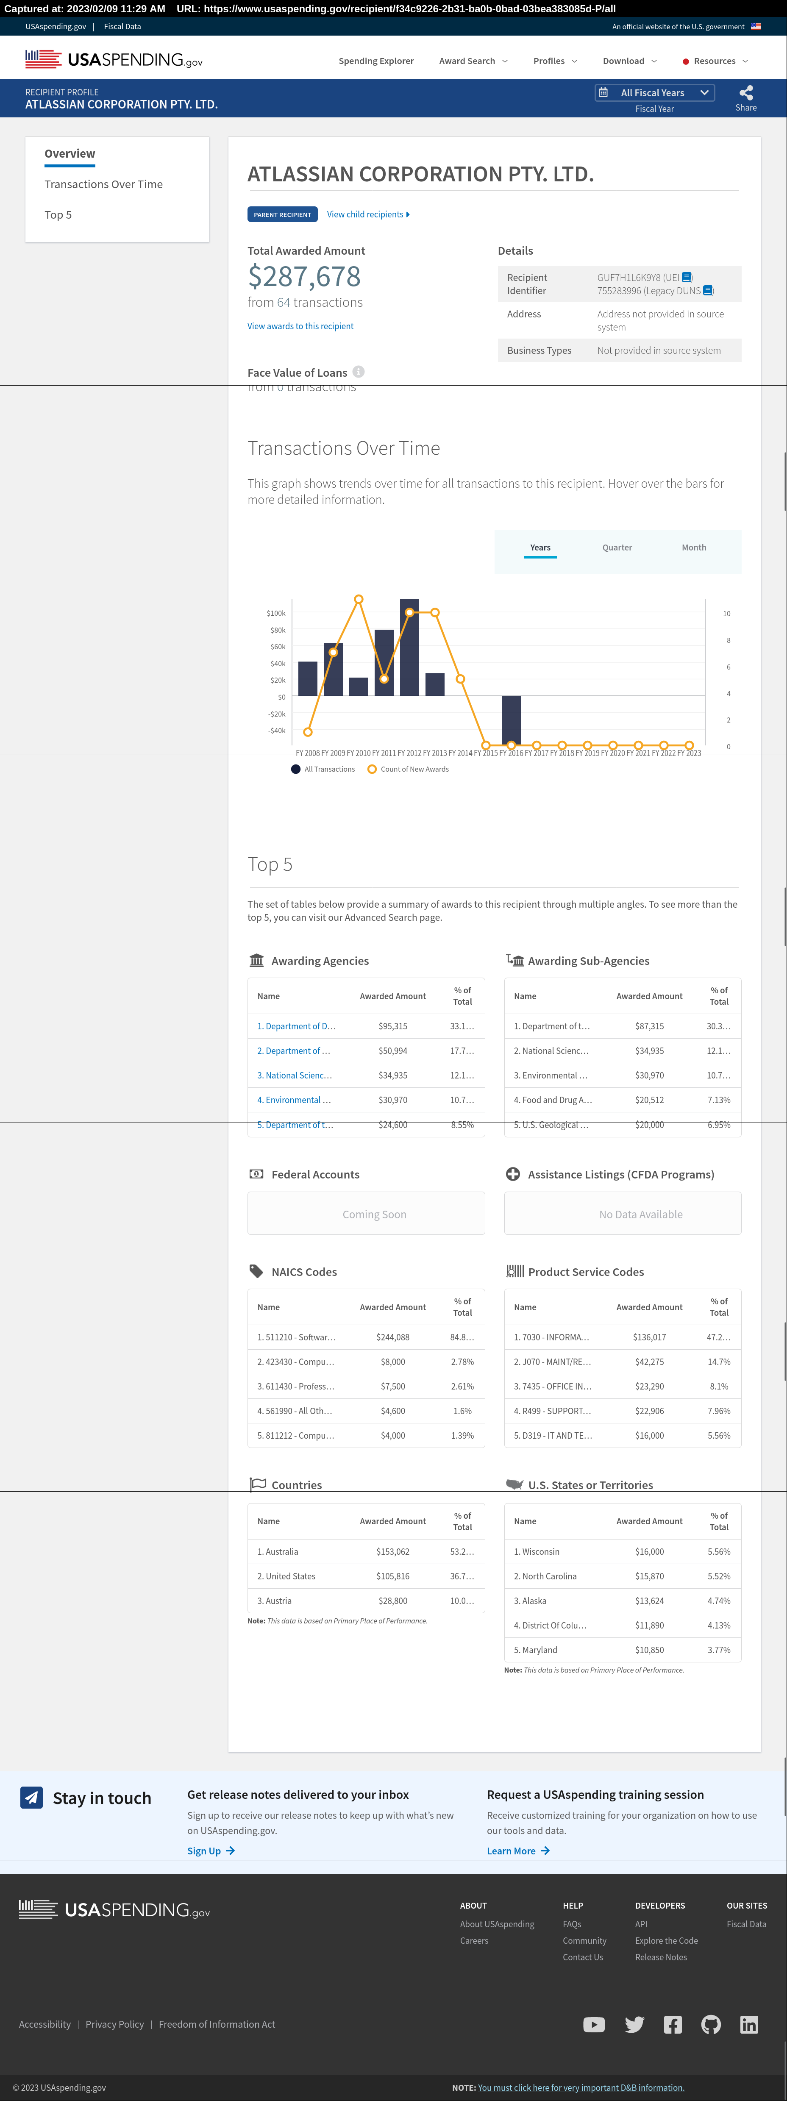
Task: Click the Privacy Policy footer link
Action: [x=114, y=2024]
